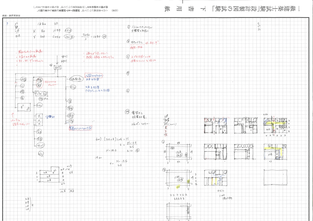Image resolution: width=313 pixels, height=221 pixels.
Task: Click the circled MB symbol near 電気 notes
Action: pos(127,112)
